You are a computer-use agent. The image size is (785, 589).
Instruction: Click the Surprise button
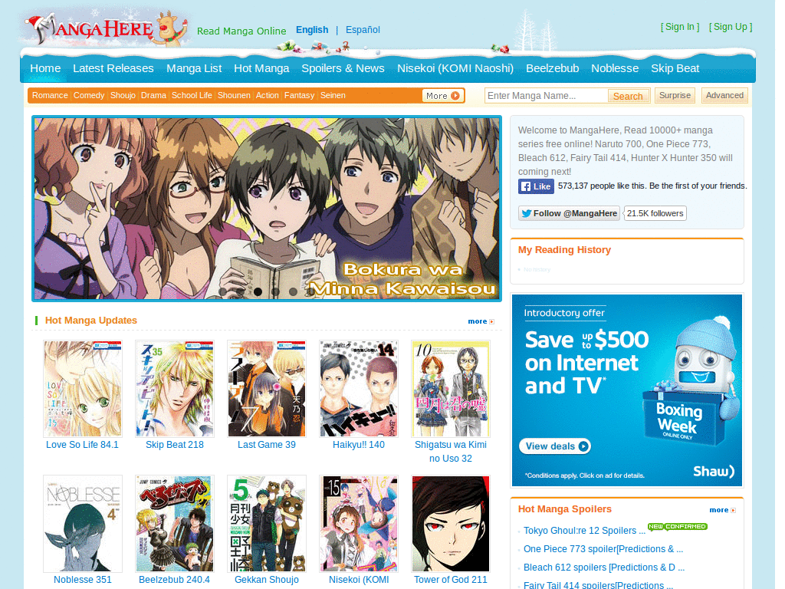[x=675, y=96]
